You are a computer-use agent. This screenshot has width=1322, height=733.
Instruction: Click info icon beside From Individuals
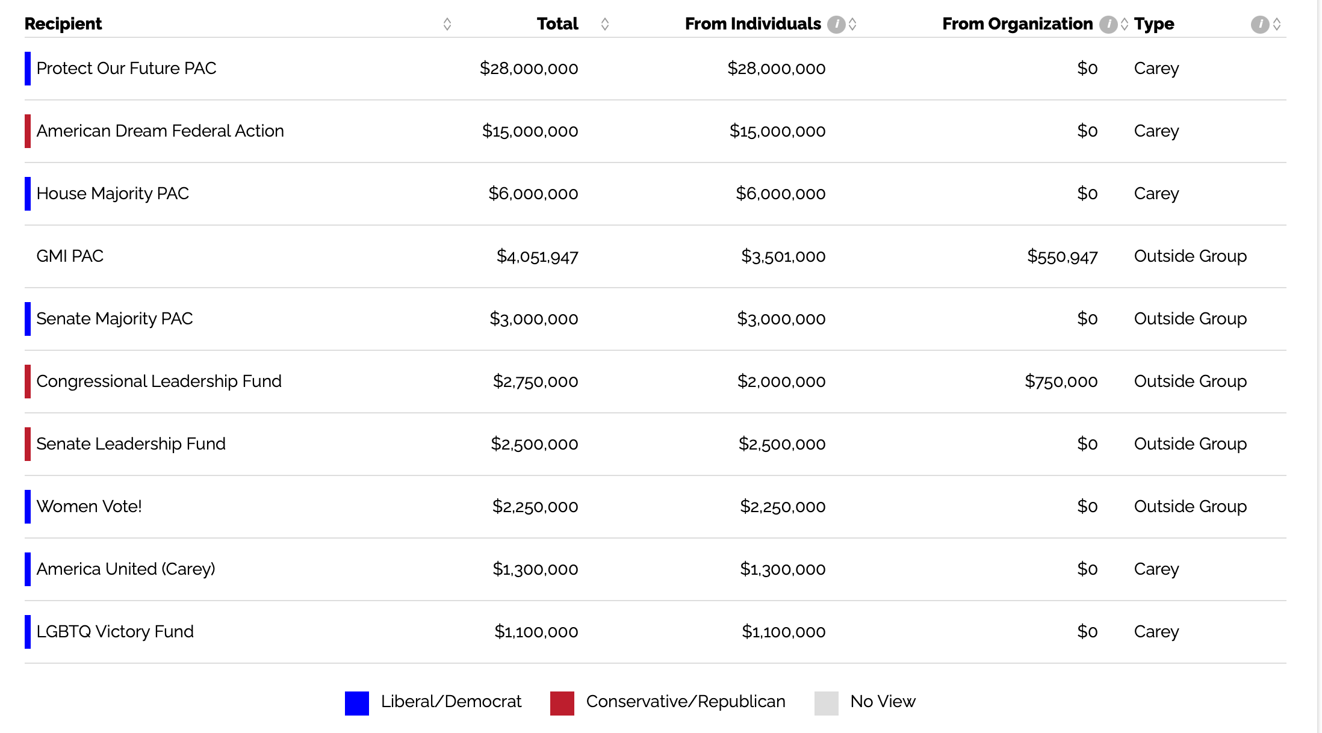pyautogui.click(x=836, y=25)
